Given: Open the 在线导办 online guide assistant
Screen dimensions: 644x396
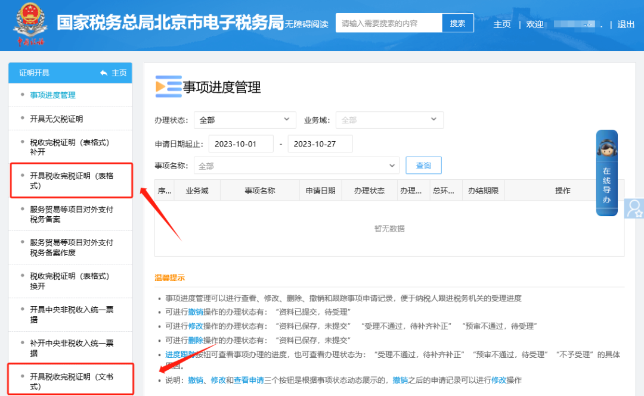Looking at the screenshot, I should [606, 173].
